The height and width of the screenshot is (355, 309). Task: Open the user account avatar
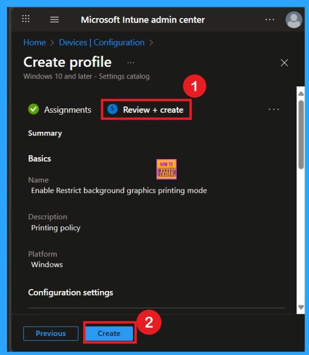[293, 20]
